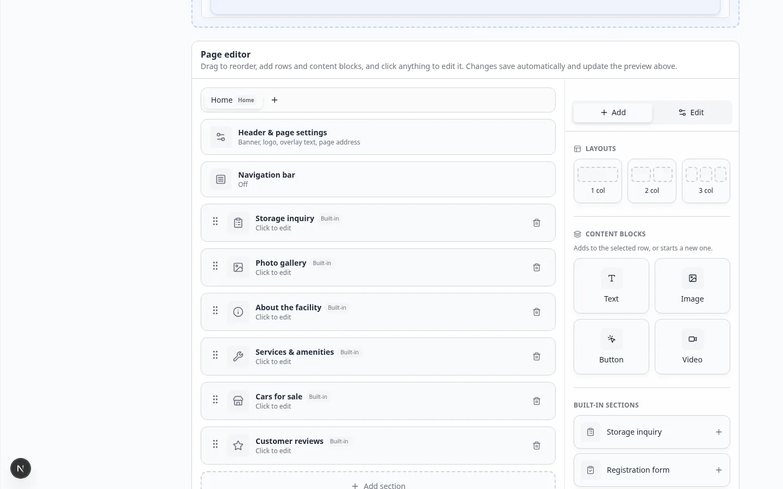Choose the 1 col layout

click(598, 181)
